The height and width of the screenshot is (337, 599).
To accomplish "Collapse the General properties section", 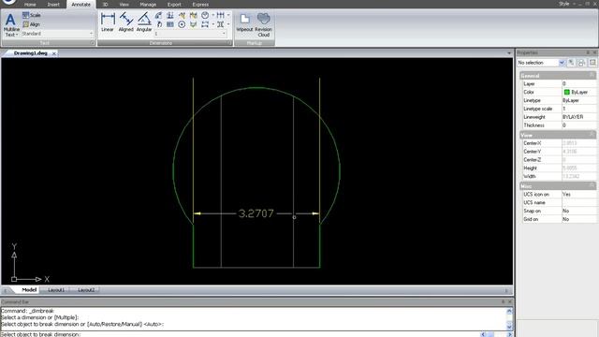I will (x=592, y=75).
